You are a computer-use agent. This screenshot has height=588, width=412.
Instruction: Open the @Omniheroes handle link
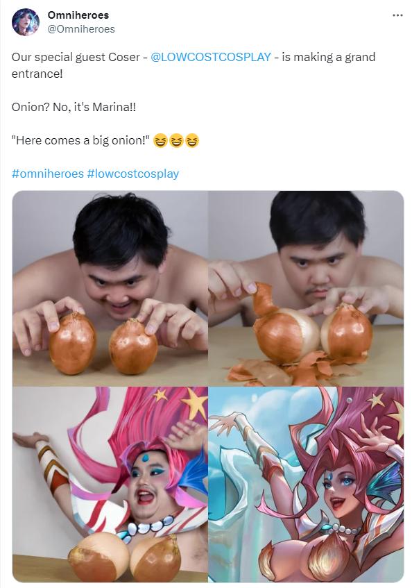click(x=81, y=29)
